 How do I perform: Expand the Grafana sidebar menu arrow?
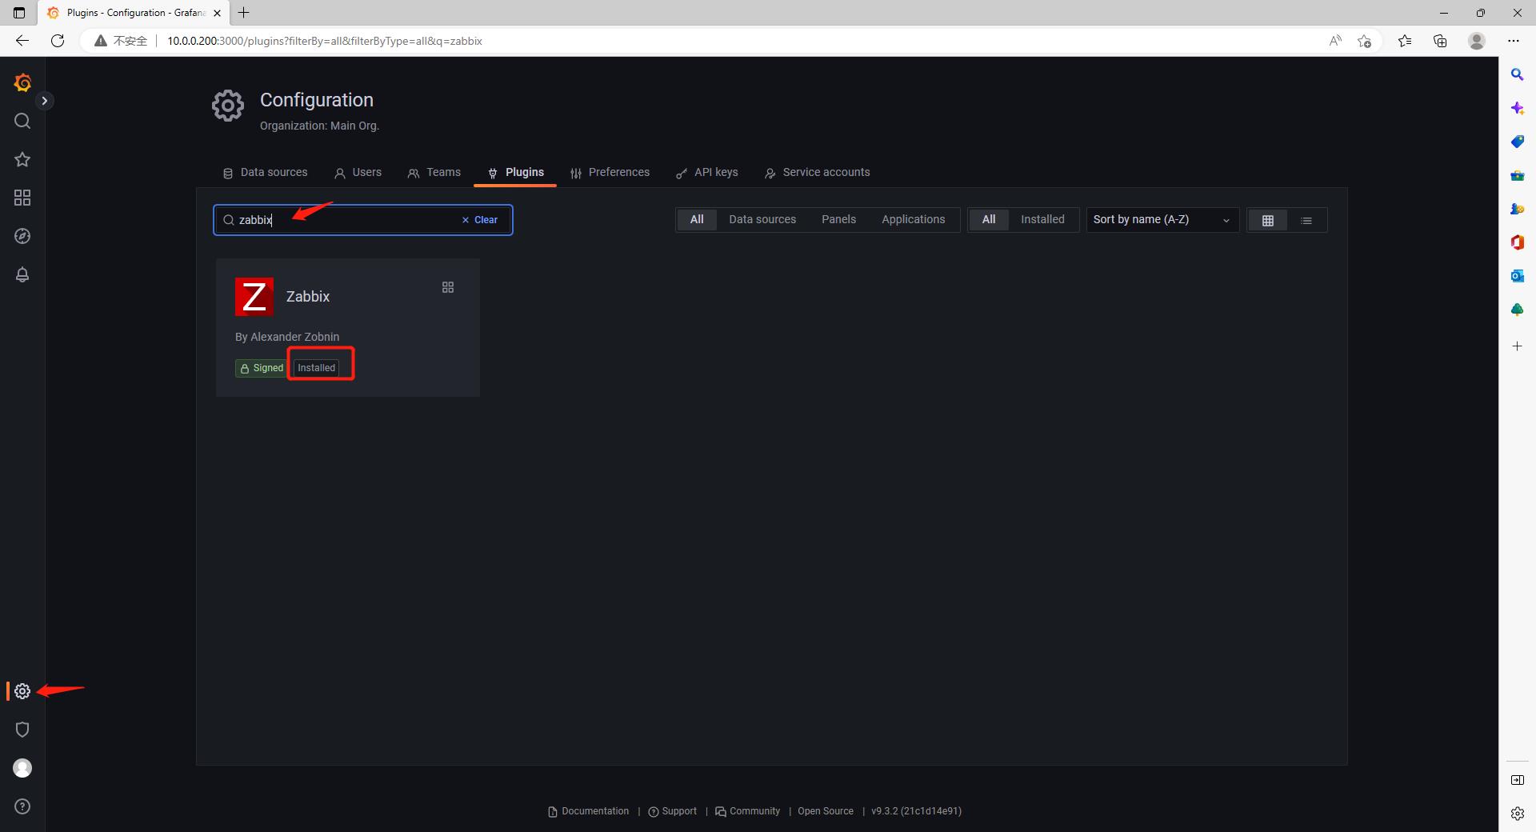45,101
